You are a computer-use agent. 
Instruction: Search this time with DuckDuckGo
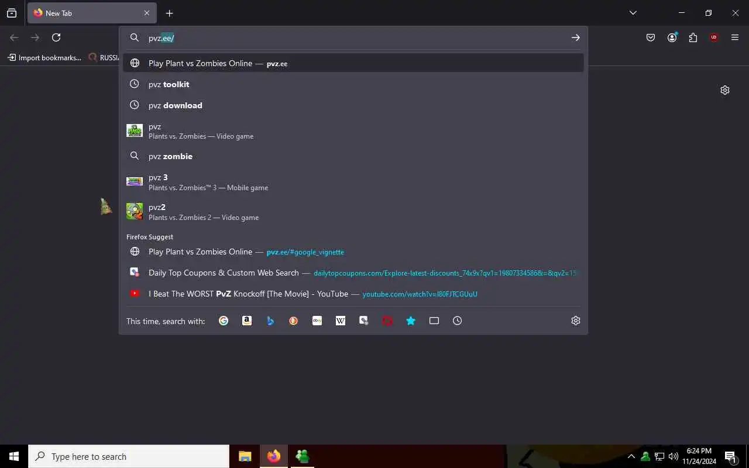[294, 321]
